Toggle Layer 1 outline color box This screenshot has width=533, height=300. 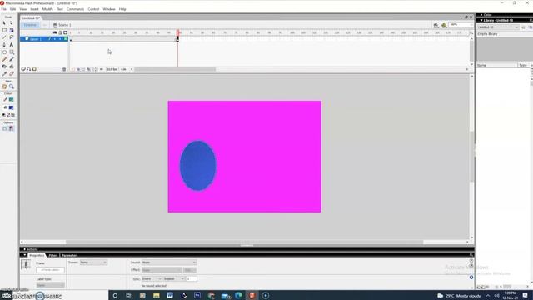pos(65,39)
